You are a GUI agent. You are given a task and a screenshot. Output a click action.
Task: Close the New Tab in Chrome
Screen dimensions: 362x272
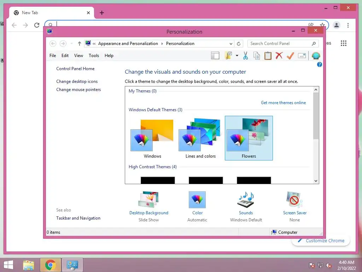tap(88, 13)
